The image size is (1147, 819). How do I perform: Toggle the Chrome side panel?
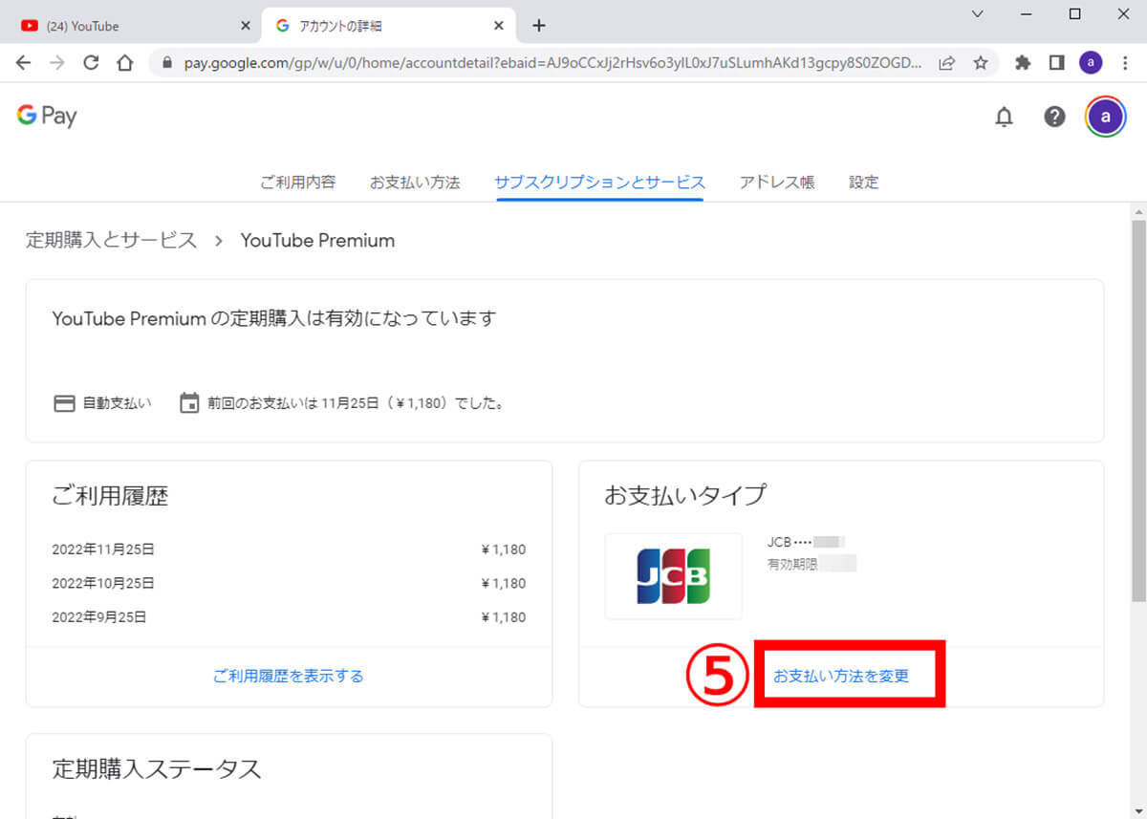(x=1056, y=63)
